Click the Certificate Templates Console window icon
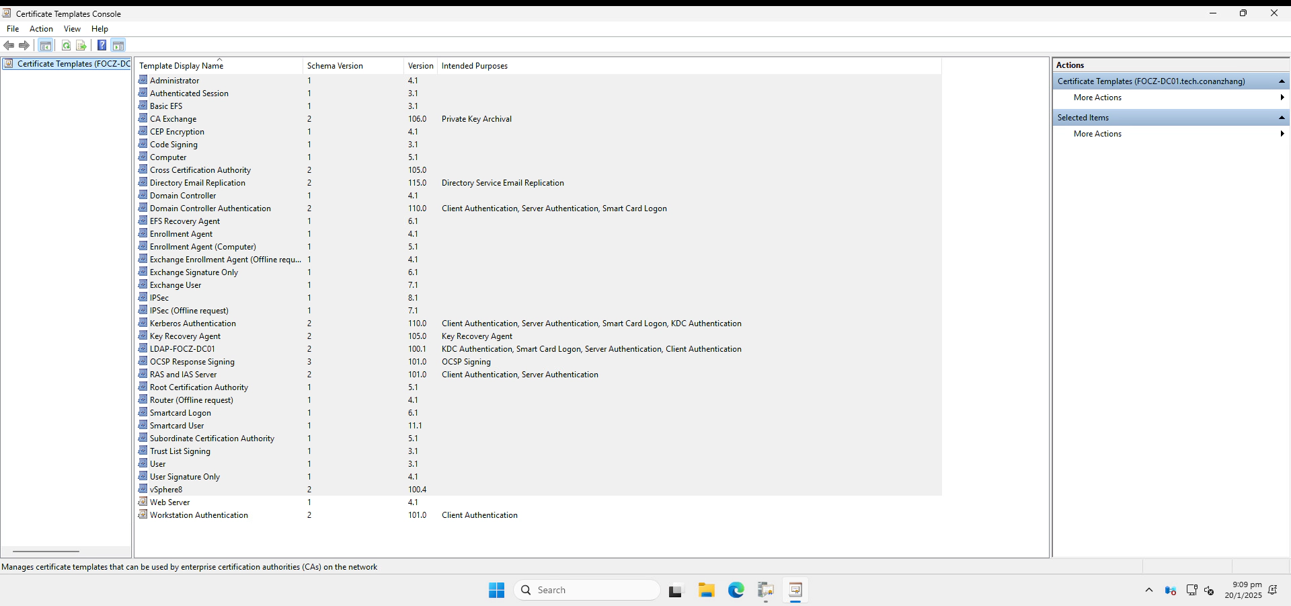The image size is (1291, 606). [7, 13]
